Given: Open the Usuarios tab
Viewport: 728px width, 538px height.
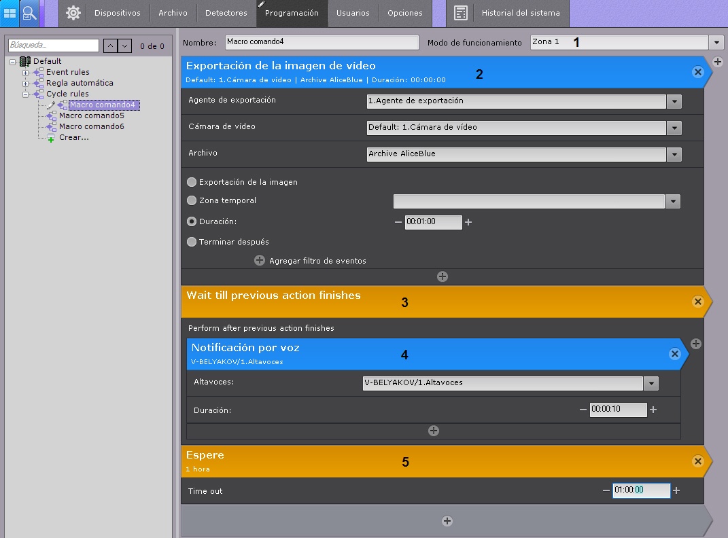Looking at the screenshot, I should (x=353, y=13).
